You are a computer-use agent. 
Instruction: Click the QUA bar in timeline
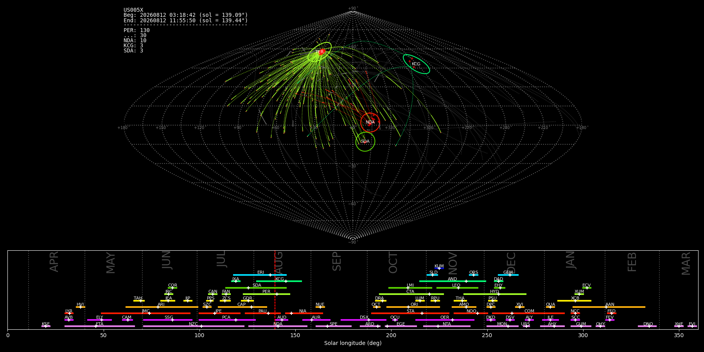click(550, 307)
